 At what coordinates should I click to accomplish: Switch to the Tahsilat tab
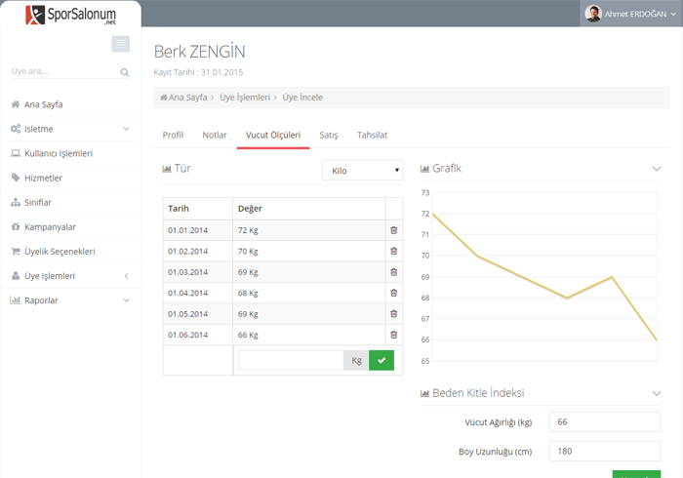[372, 135]
